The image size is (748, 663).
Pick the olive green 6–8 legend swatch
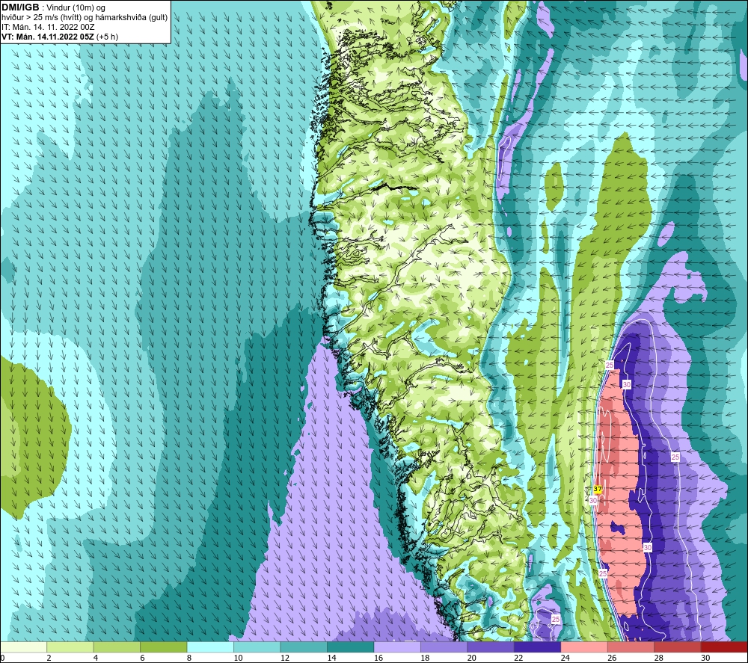pos(164,647)
